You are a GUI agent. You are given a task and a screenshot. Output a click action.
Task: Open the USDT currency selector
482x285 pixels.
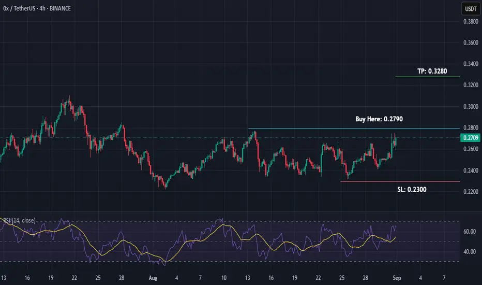[x=471, y=9]
